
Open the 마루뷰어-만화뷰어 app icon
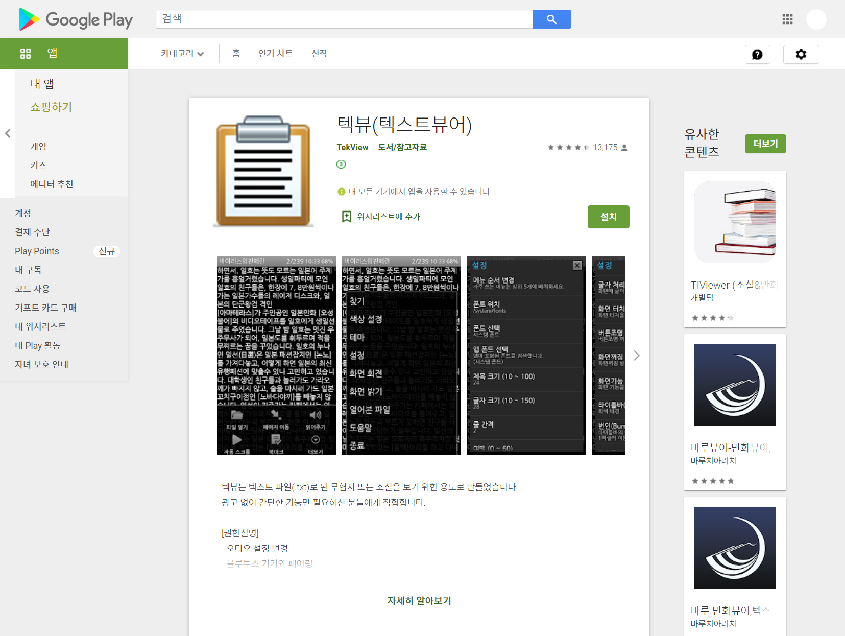pos(735,385)
